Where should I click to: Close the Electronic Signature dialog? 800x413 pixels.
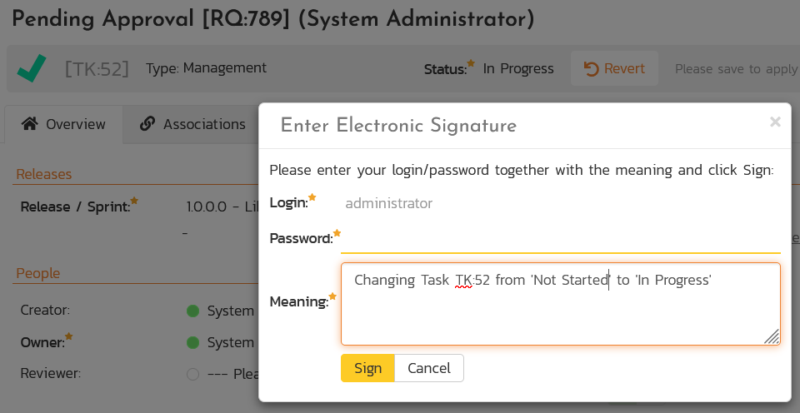click(775, 122)
